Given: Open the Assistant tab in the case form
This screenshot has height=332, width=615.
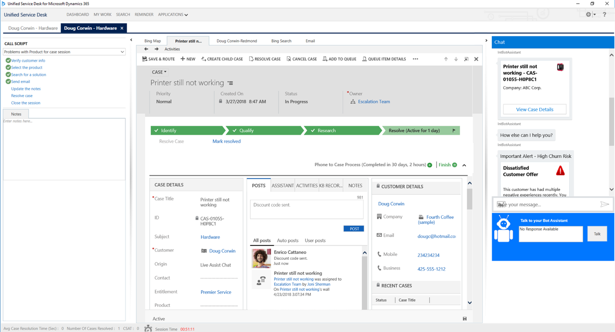Looking at the screenshot, I should point(283,186).
